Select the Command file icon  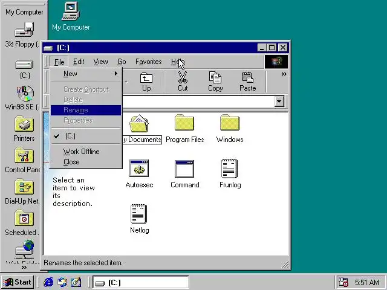(x=184, y=169)
